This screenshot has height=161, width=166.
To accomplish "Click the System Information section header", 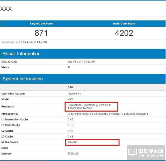I will 23,79.
